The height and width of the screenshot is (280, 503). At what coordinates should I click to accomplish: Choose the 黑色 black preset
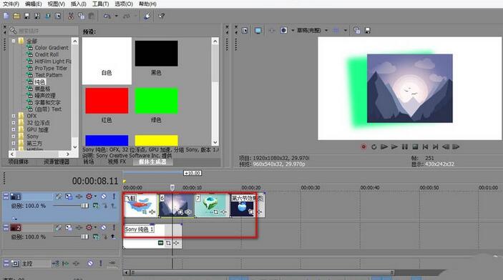click(x=156, y=54)
